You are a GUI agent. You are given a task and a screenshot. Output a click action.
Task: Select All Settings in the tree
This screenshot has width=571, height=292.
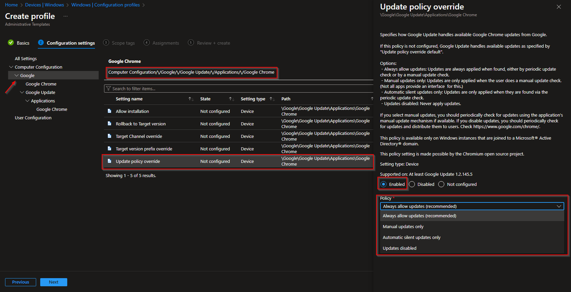tap(26, 58)
